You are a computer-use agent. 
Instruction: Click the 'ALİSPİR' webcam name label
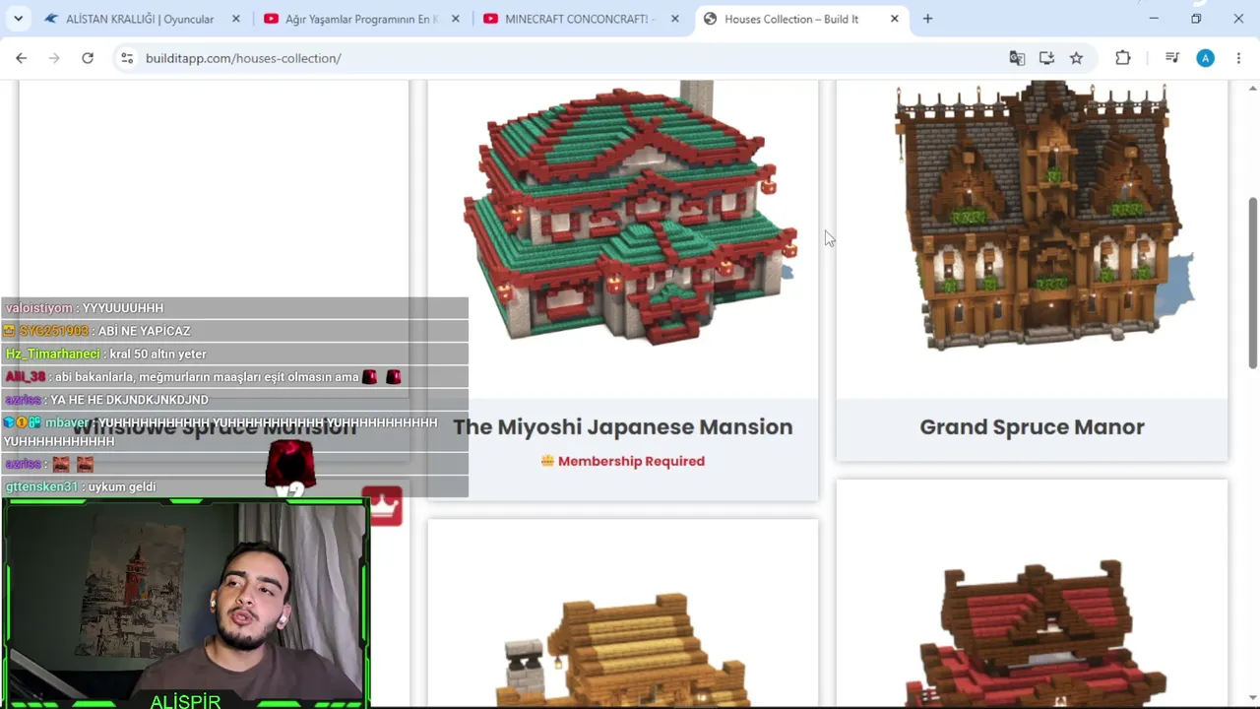tap(185, 701)
